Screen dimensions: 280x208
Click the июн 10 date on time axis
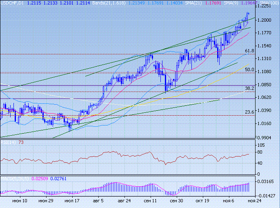(20, 201)
